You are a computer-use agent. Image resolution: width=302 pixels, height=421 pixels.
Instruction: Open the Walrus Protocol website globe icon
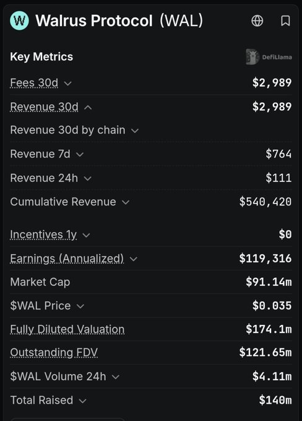point(257,20)
